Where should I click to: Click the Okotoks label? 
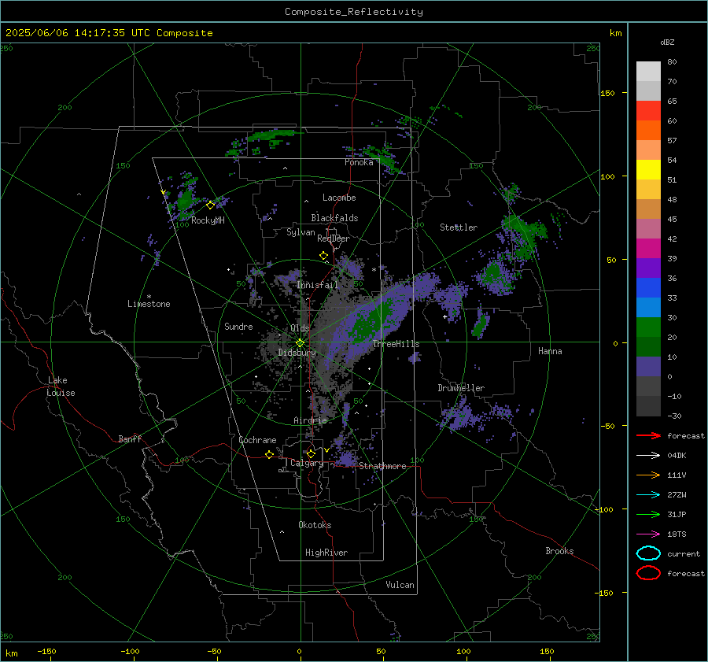click(315, 525)
